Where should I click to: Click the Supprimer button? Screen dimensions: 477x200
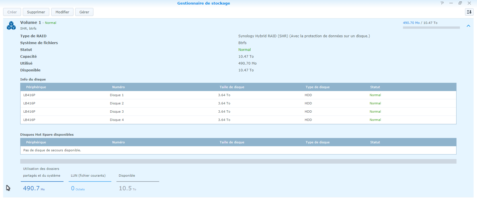pos(36,12)
